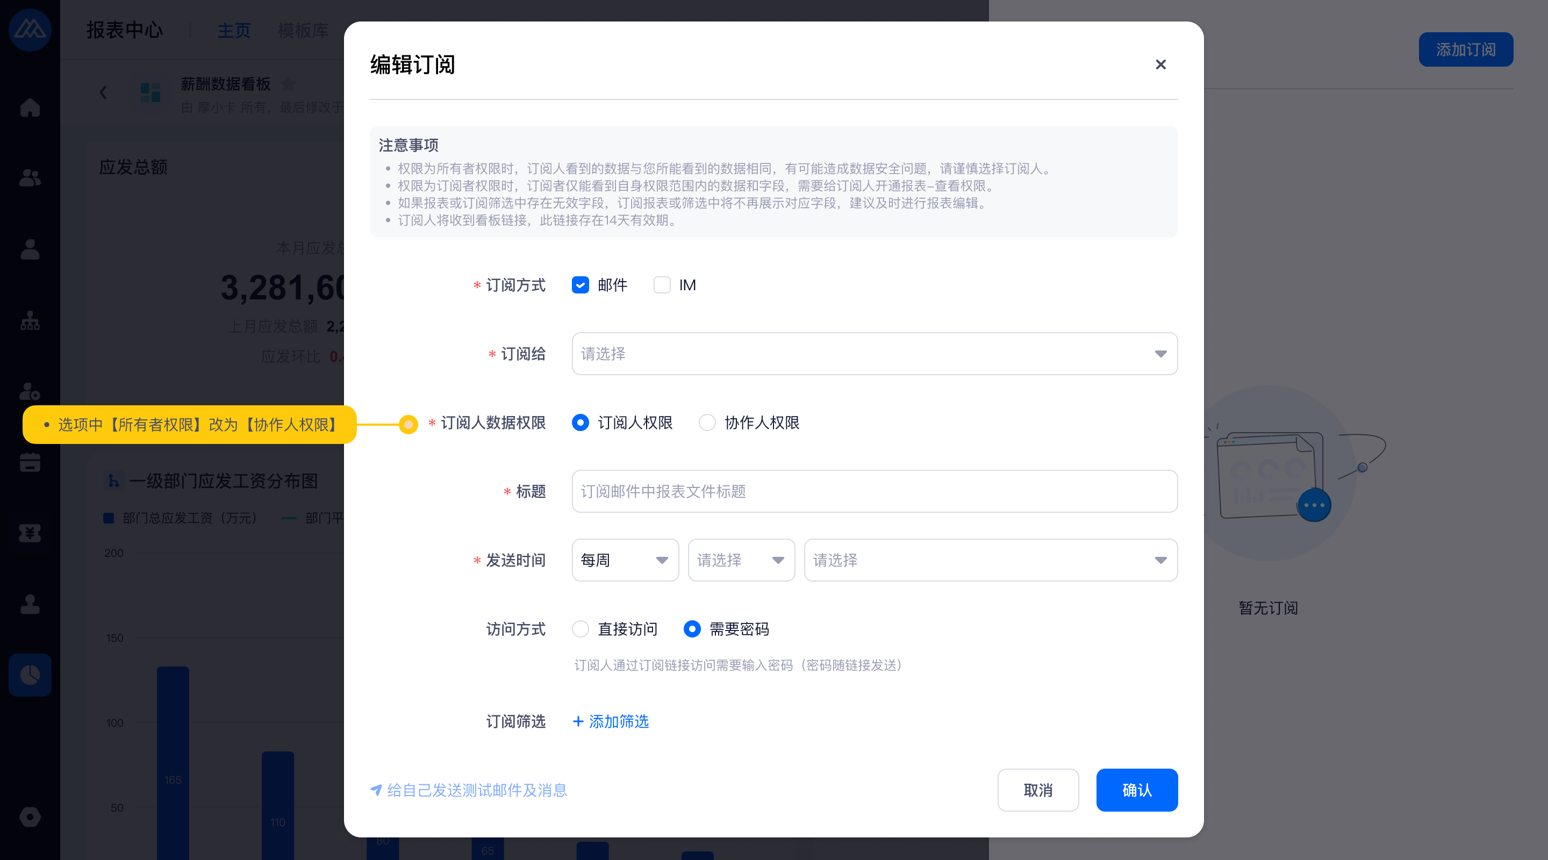This screenshot has width=1548, height=860.
Task: Click the 确认 button
Action: (x=1136, y=790)
